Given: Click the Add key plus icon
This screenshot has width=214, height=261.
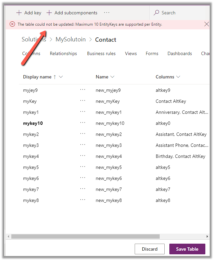Looking at the screenshot, I should tap(19, 13).
